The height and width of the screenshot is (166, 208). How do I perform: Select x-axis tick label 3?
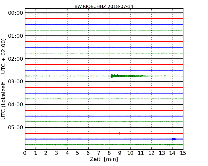(57, 153)
